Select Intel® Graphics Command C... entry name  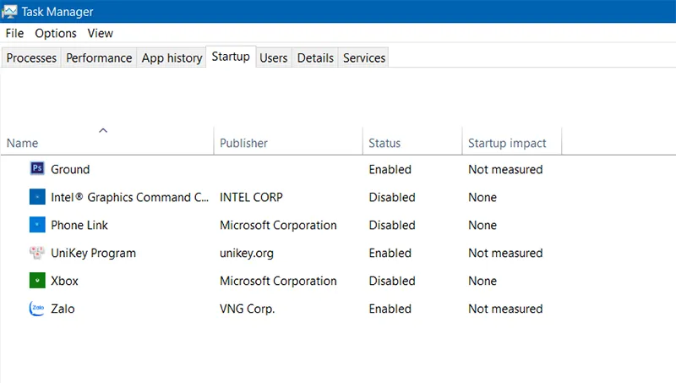[129, 197]
